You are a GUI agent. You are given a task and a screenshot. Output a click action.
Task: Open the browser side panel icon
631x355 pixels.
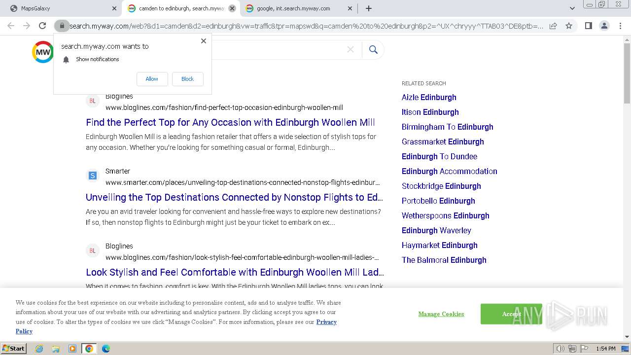point(588,26)
